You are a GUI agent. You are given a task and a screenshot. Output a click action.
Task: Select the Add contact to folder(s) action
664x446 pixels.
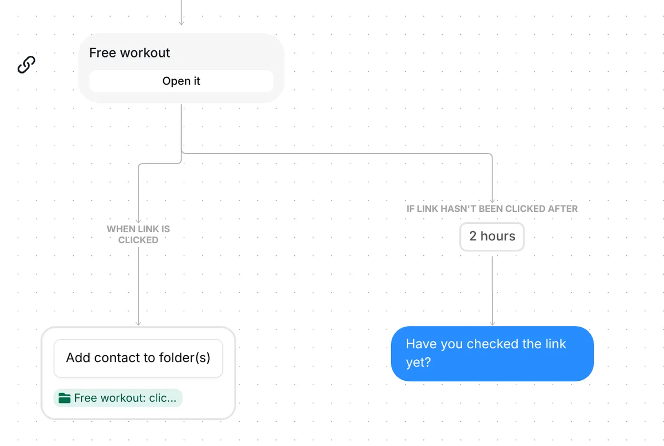[138, 358]
